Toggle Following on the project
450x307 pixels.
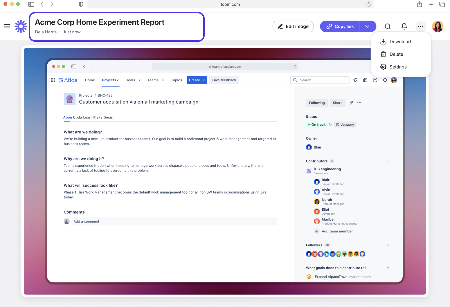coord(317,103)
